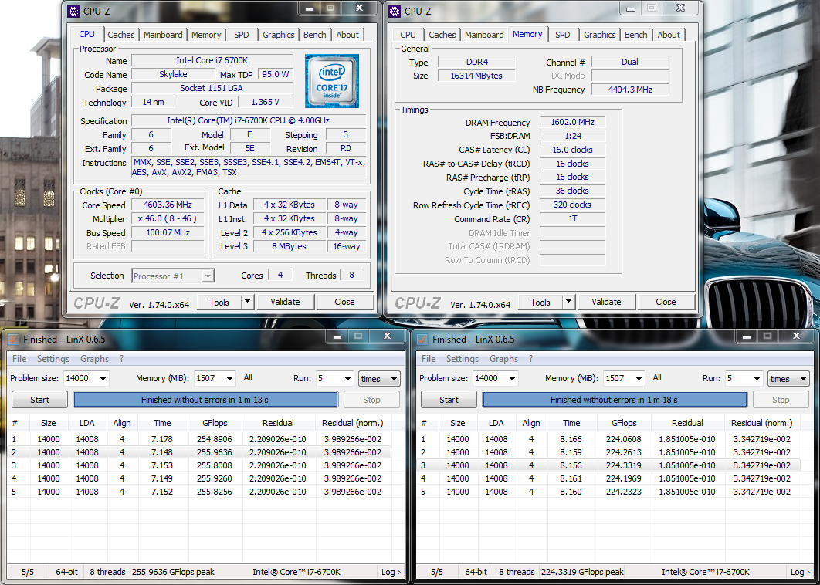Open the times unit dropdown in left LinX
820x585 pixels.
tap(379, 378)
